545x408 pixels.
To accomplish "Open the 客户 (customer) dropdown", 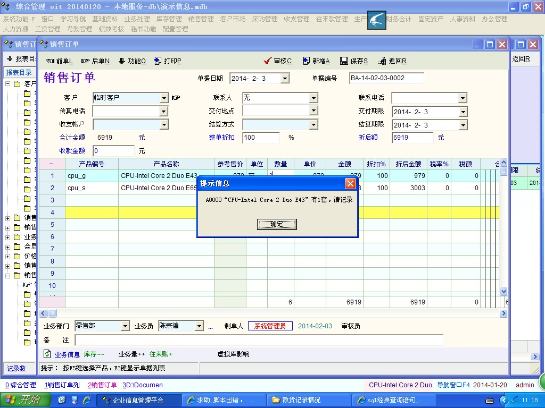I will (x=164, y=98).
